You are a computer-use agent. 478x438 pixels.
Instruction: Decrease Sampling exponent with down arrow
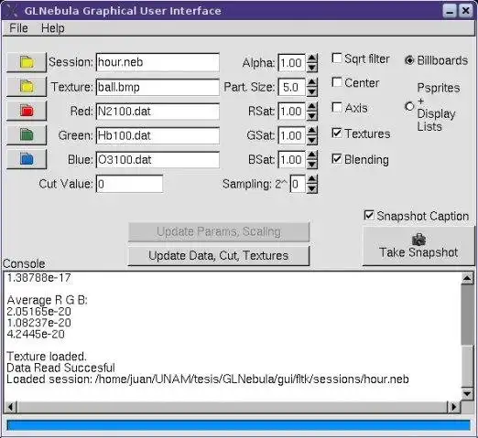click(x=312, y=188)
